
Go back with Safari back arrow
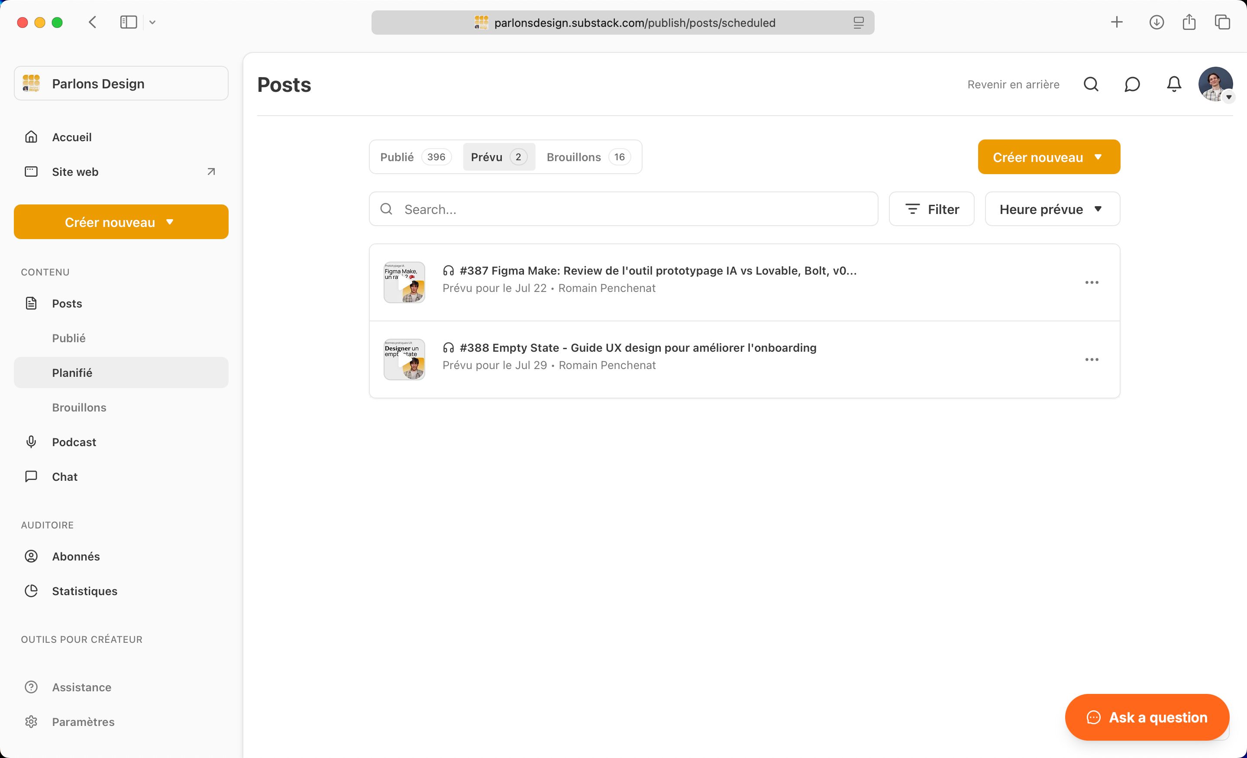93,22
